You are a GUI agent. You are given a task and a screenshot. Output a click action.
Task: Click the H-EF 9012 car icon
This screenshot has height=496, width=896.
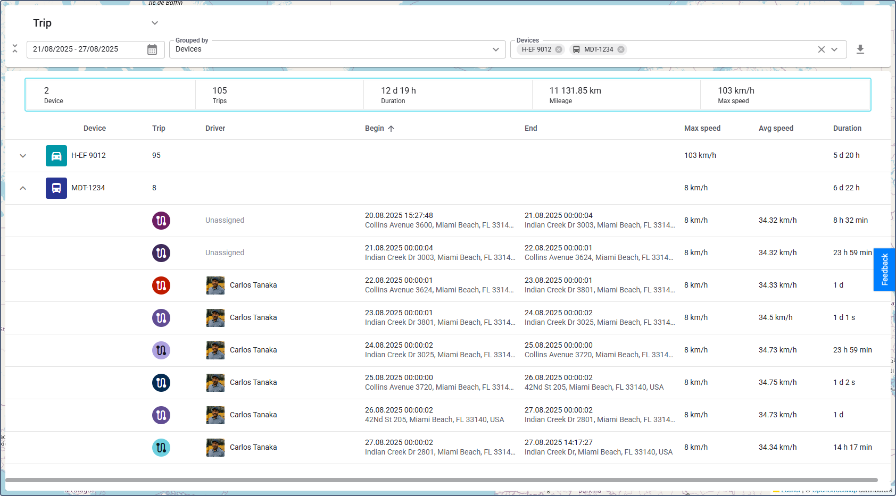[56, 156]
